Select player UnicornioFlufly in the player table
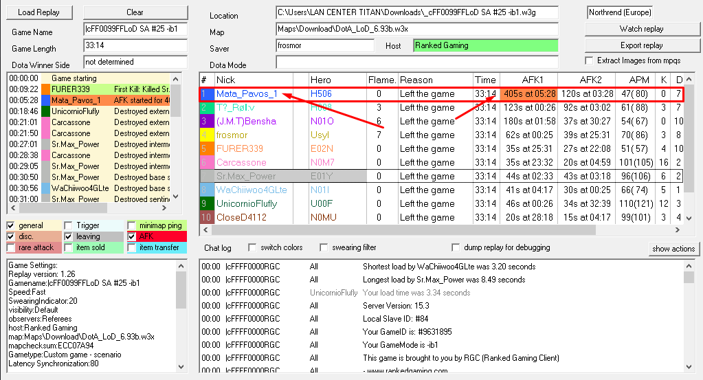 tap(247, 203)
